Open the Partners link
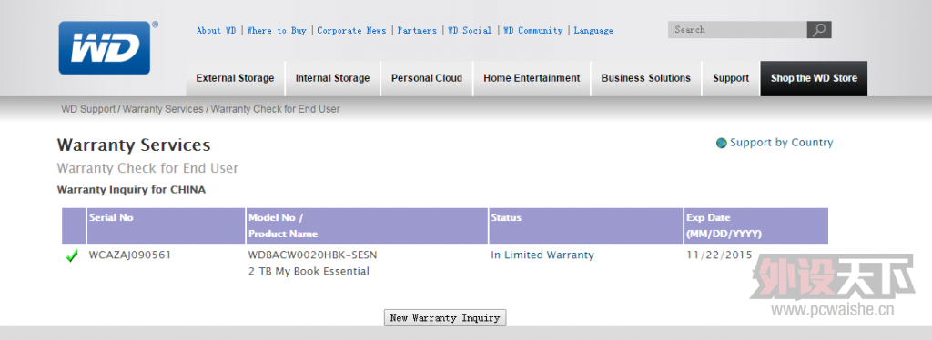 [417, 30]
